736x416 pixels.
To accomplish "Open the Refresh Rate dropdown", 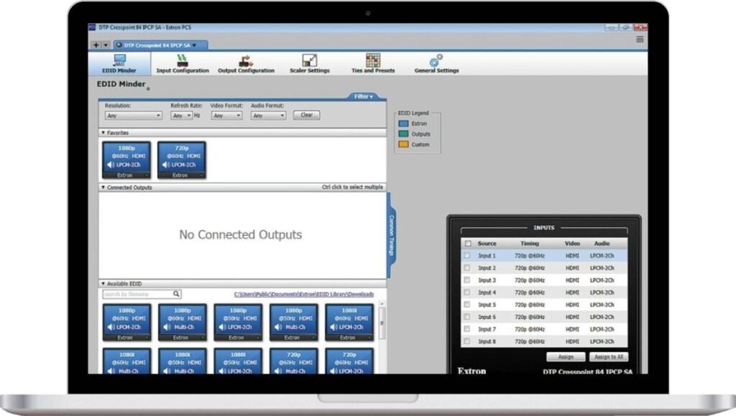I will (x=181, y=116).
